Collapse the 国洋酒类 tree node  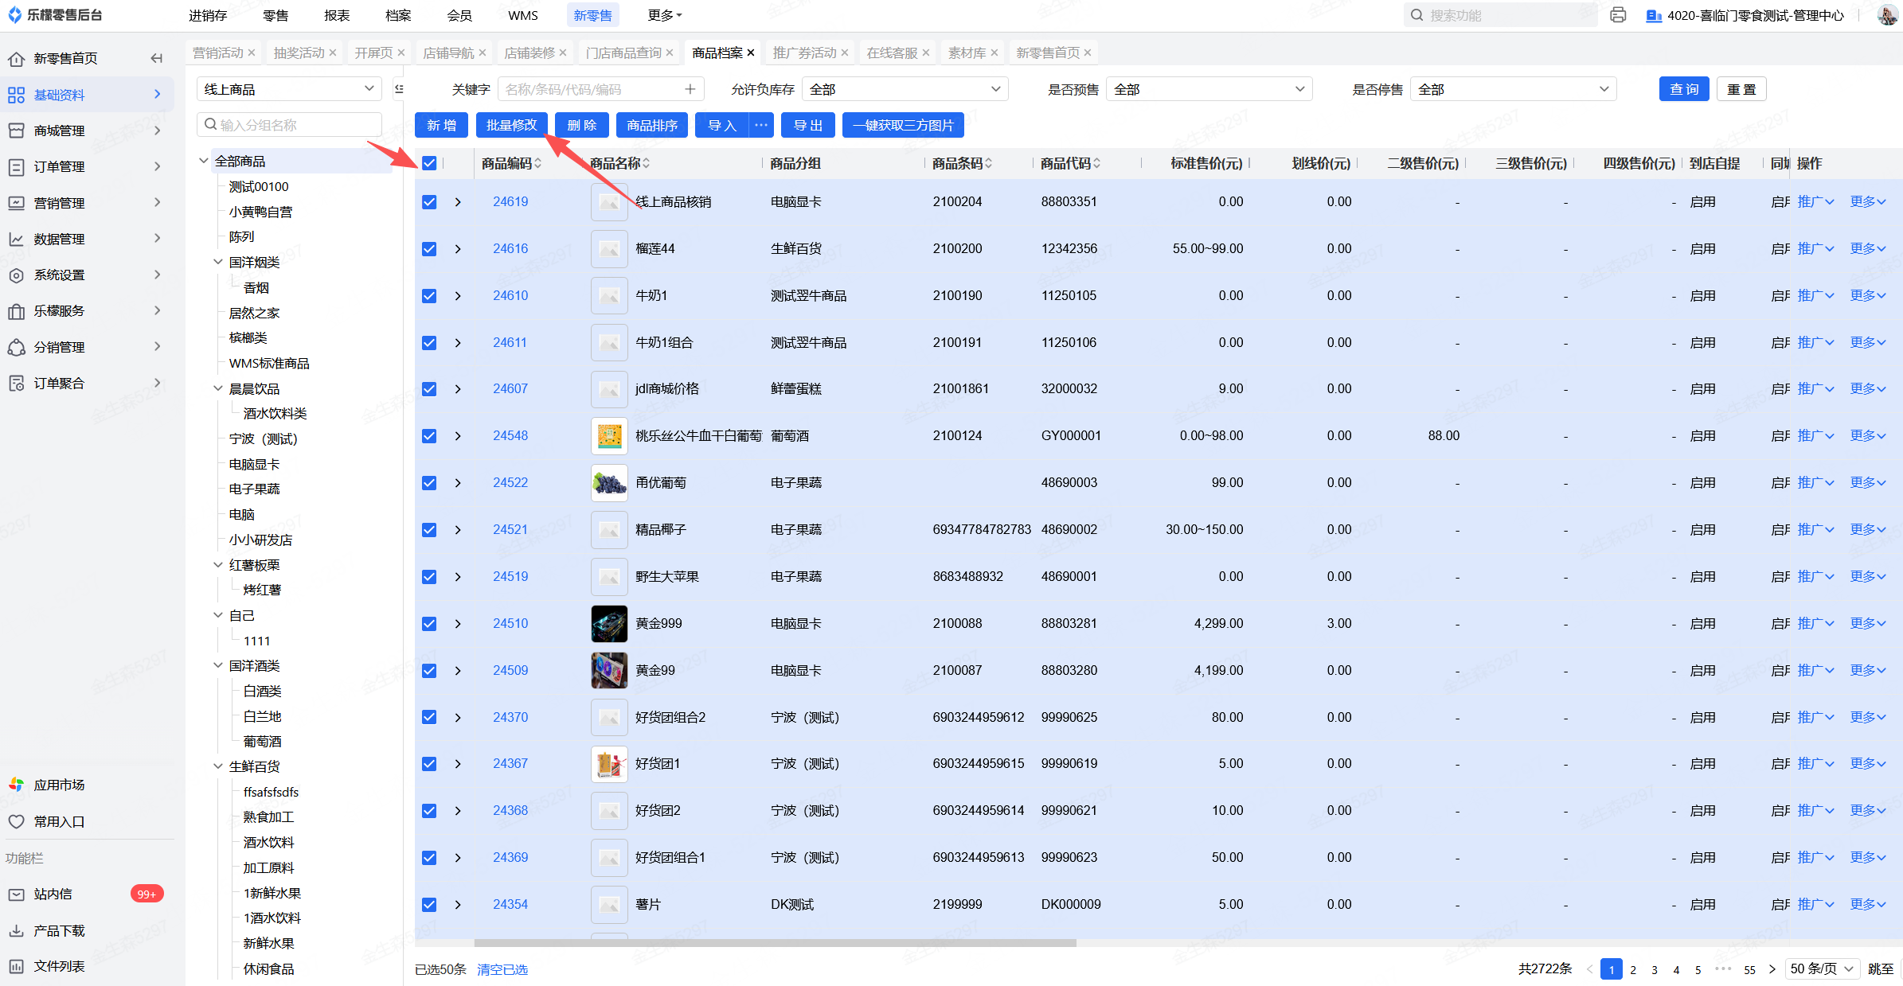(218, 665)
